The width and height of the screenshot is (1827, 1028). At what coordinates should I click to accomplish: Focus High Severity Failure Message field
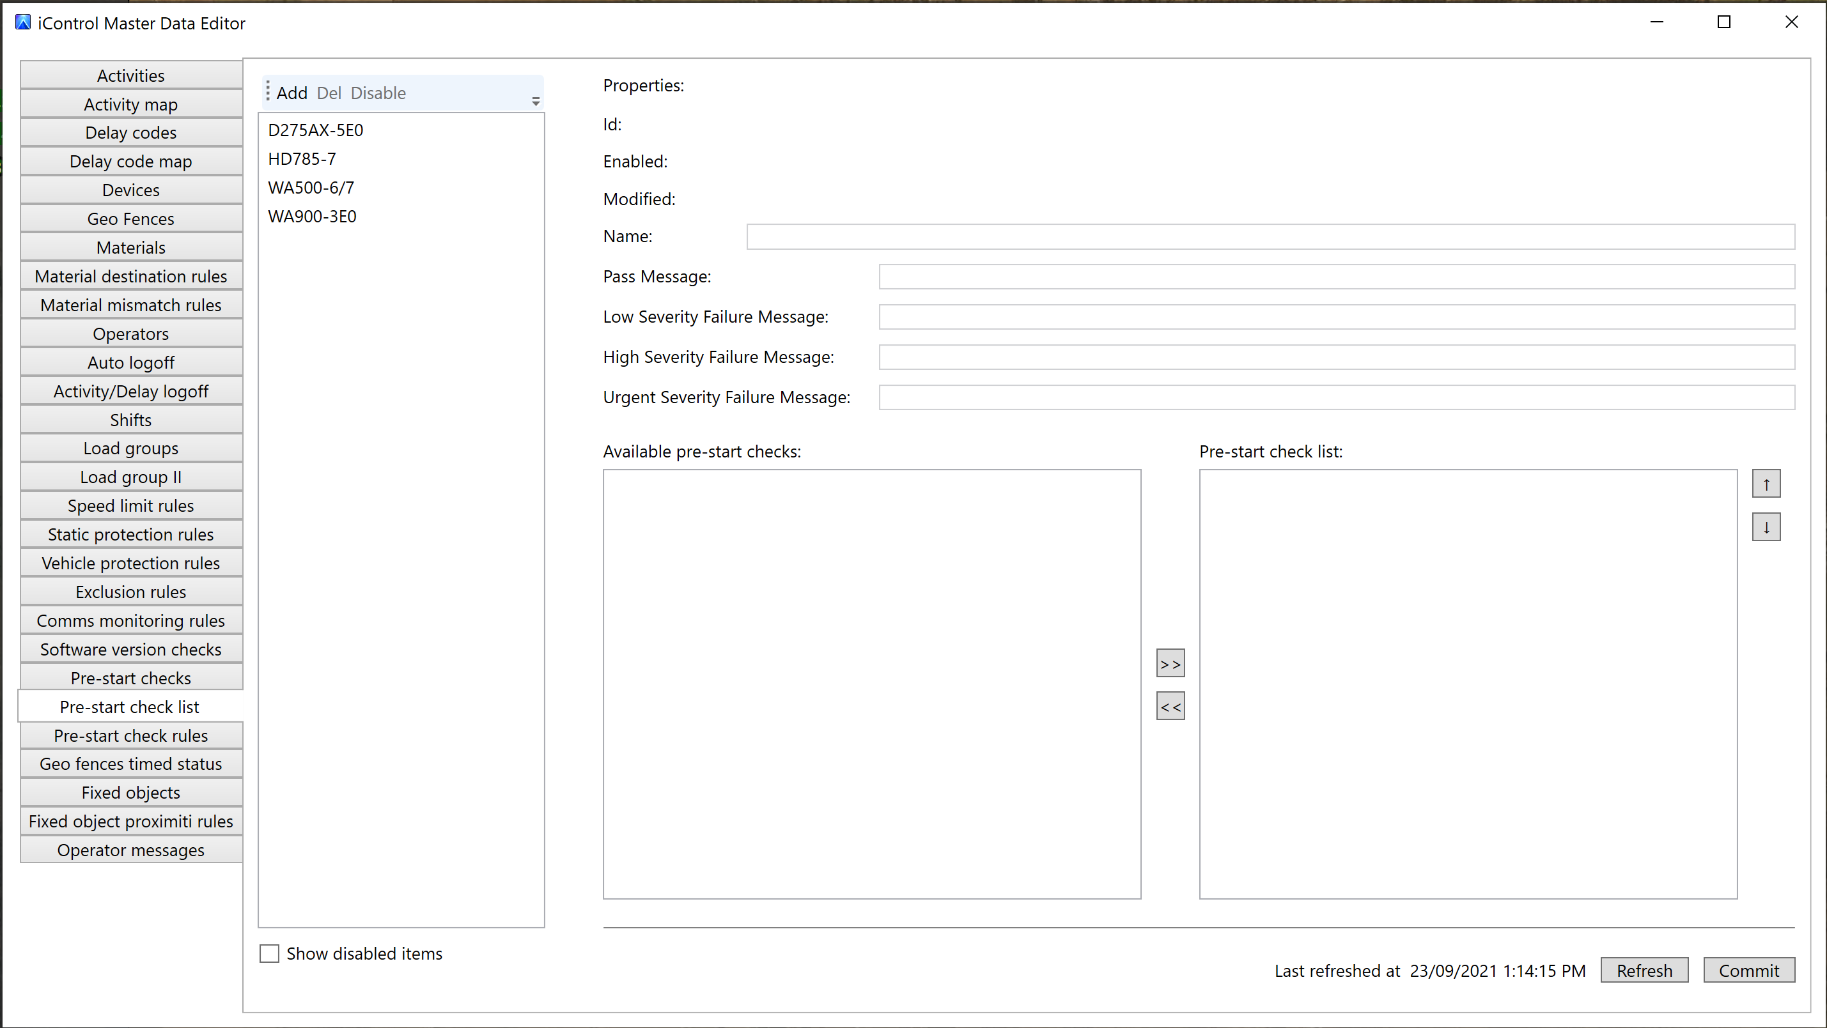click(1336, 357)
